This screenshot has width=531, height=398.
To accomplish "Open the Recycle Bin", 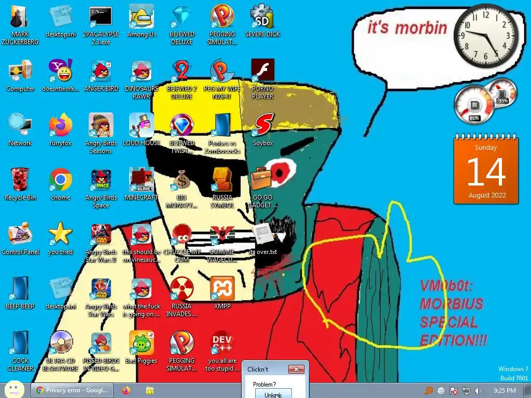I will click(x=20, y=185).
